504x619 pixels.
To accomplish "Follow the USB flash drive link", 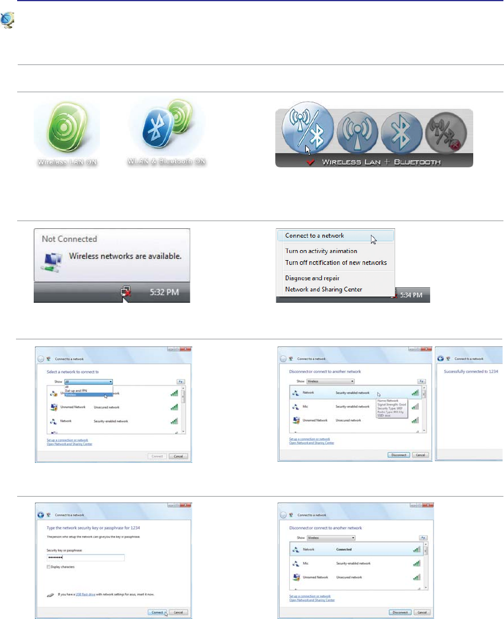I will coord(85,595).
